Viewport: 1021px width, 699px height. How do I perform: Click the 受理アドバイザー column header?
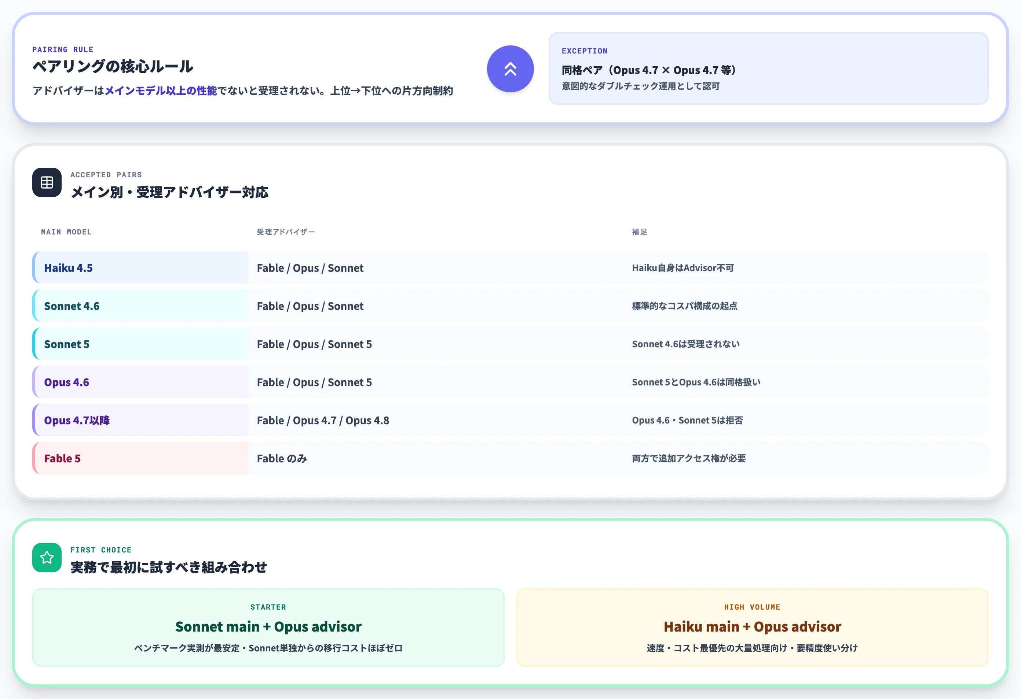[x=286, y=232]
